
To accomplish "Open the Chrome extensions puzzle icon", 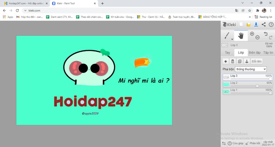I will point(258,10).
